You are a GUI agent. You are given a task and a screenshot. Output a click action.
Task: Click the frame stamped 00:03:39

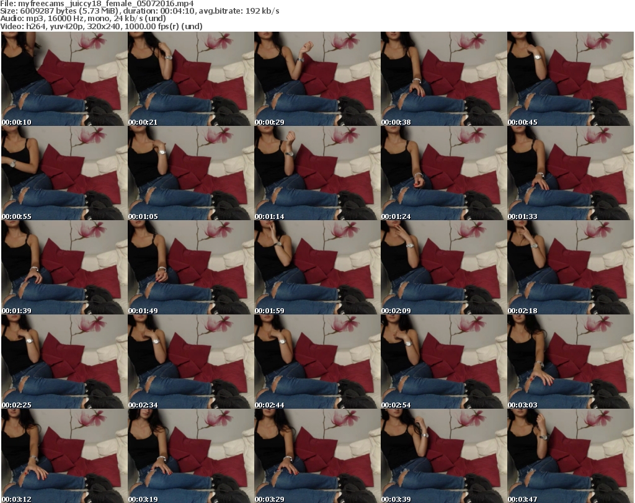pos(443,456)
